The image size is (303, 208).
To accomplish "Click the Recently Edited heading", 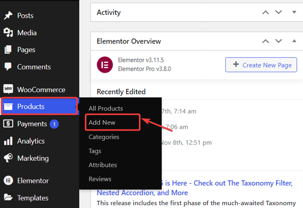I will 121,92.
